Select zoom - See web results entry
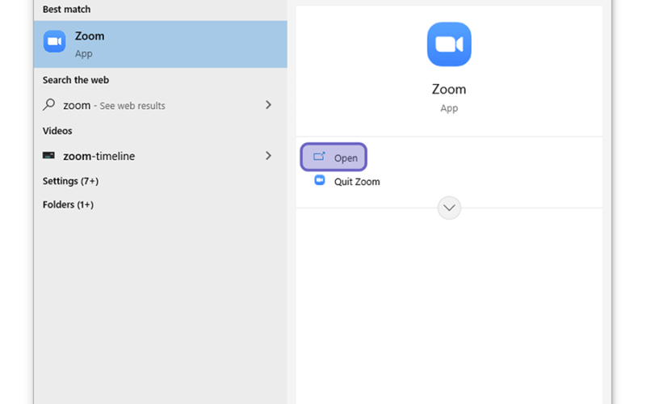 point(161,105)
